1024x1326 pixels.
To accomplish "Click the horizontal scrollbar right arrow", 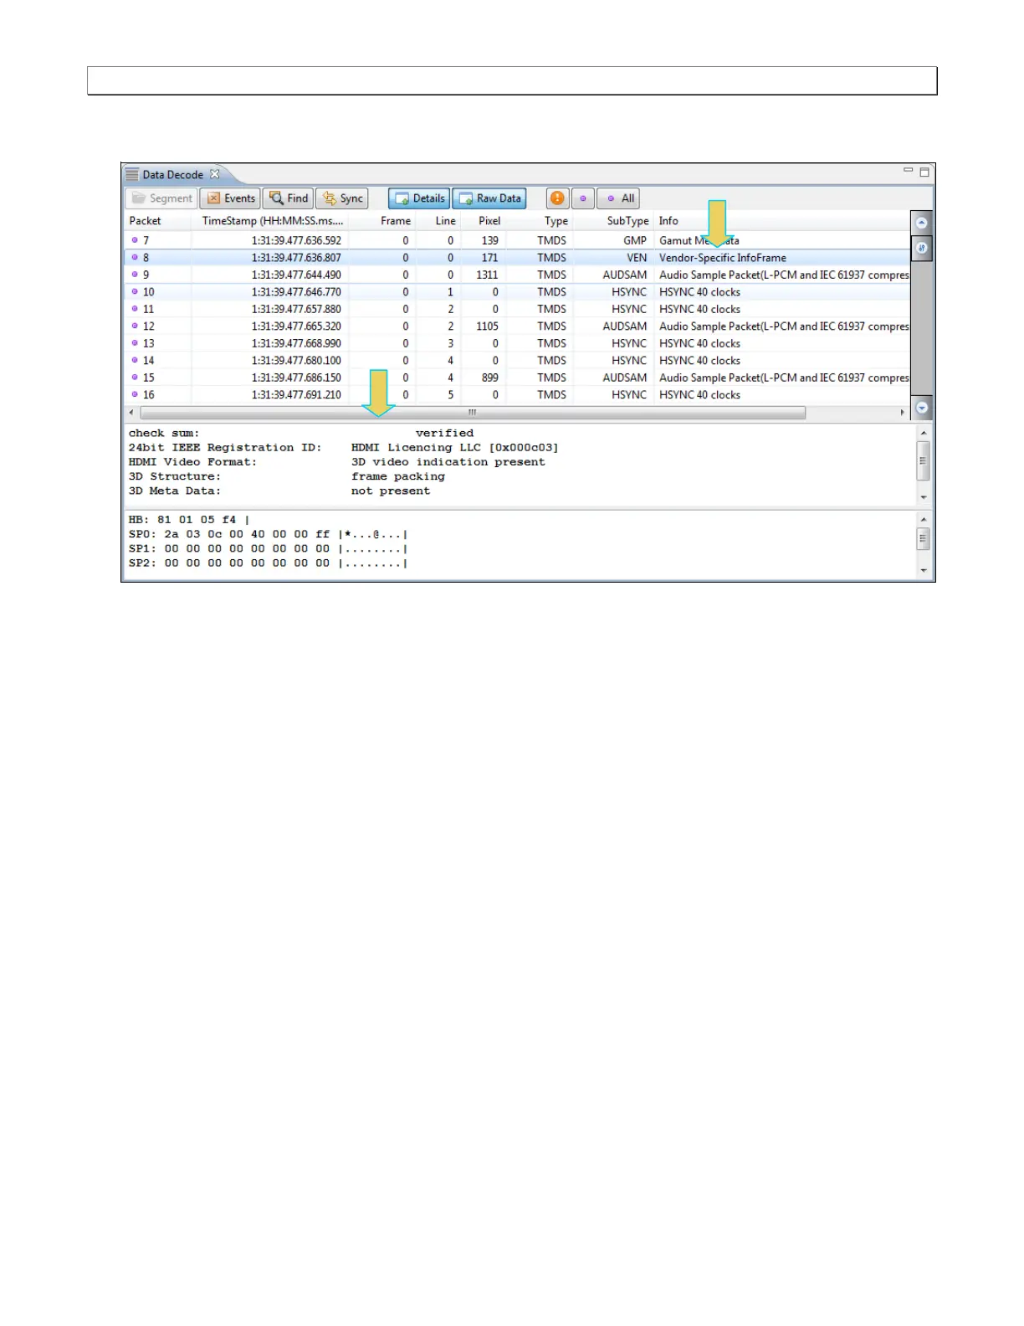I will click(902, 413).
